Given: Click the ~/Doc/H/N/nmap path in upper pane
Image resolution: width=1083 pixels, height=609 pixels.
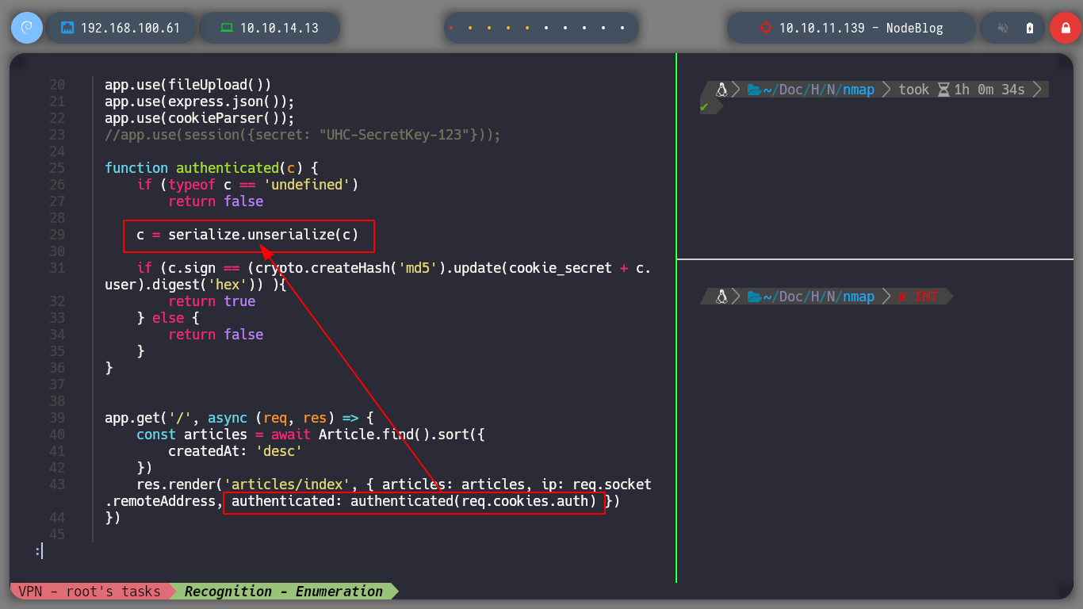Looking at the screenshot, I should pos(818,90).
